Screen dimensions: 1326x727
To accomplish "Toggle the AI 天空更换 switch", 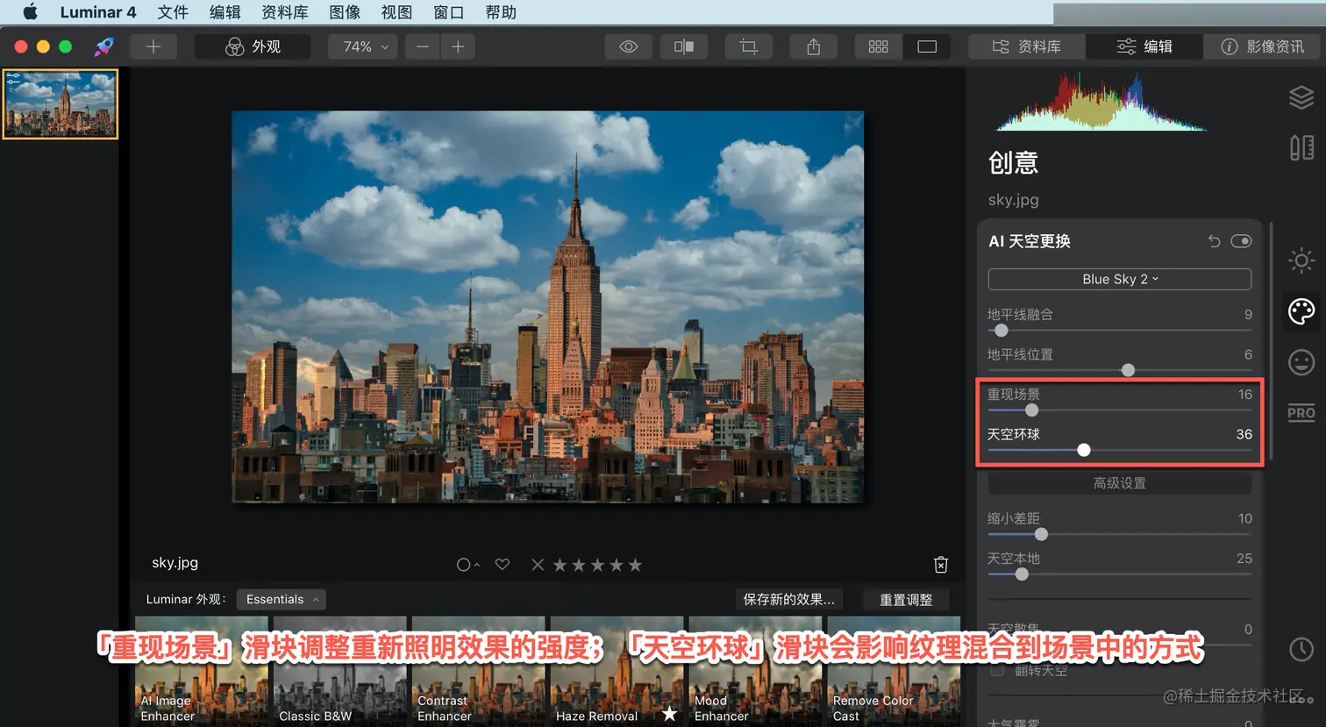I will pos(1241,241).
